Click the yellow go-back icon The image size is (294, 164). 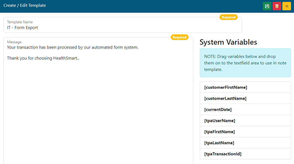[286, 6]
